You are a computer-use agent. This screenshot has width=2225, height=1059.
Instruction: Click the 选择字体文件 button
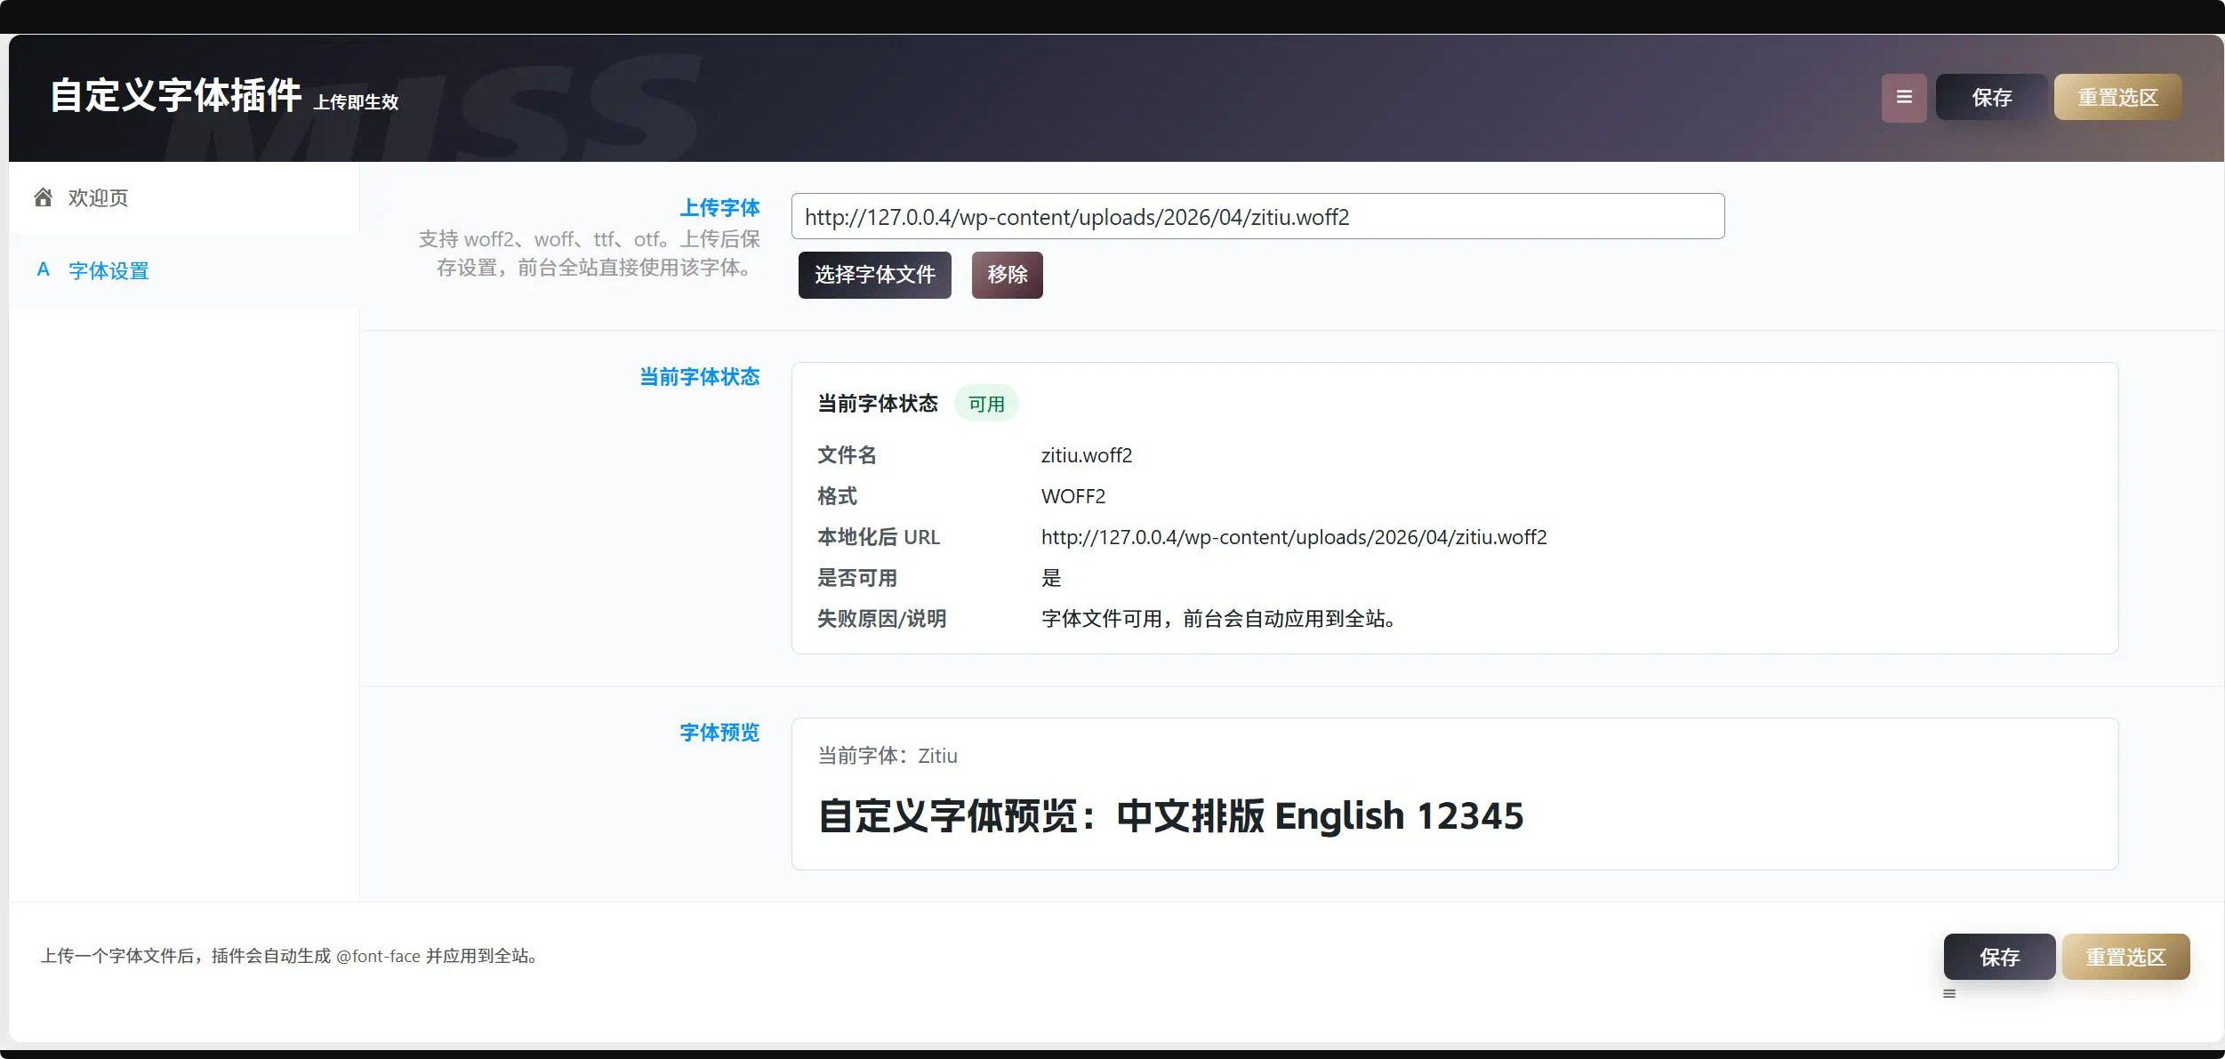[x=874, y=275]
